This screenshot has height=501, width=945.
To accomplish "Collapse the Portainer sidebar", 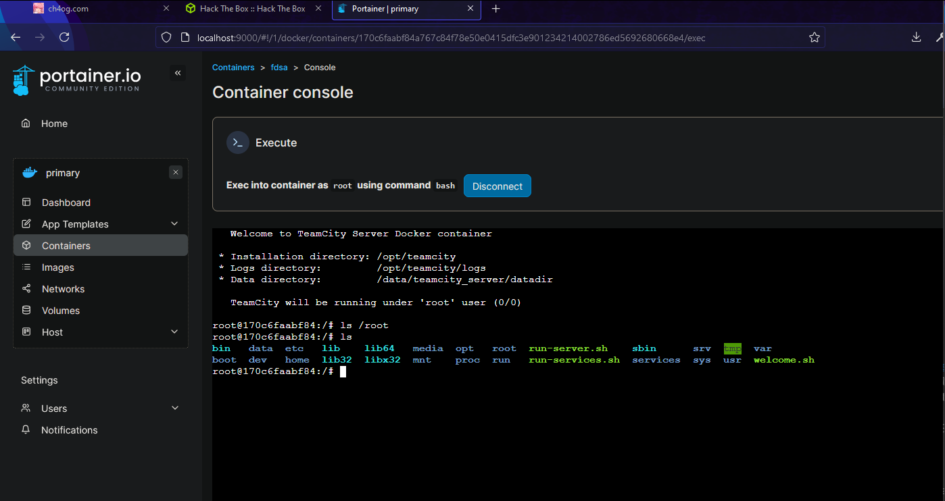I will point(178,73).
